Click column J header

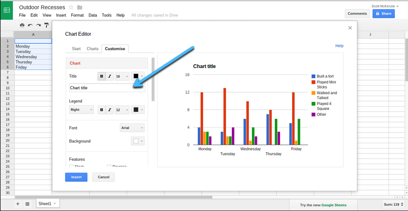point(370,34)
